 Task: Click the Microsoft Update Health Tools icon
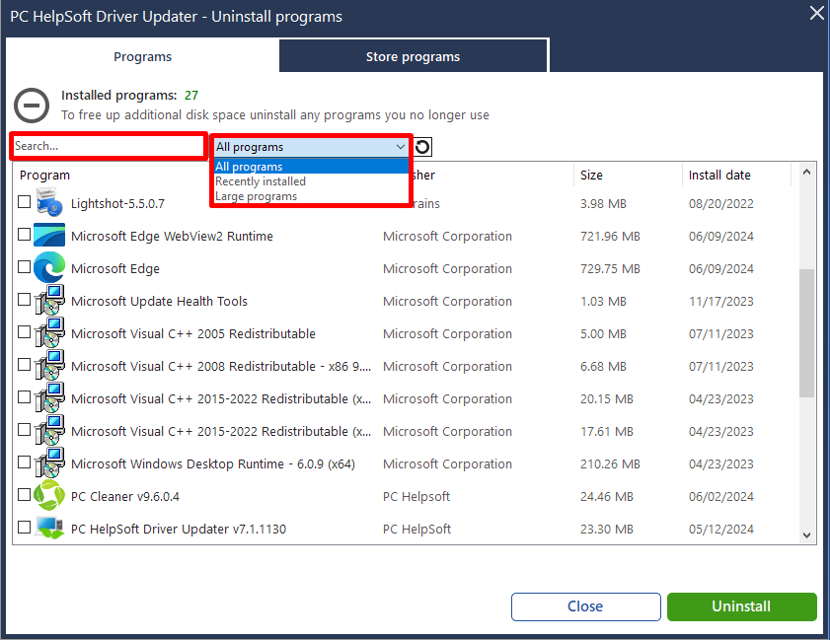48,301
